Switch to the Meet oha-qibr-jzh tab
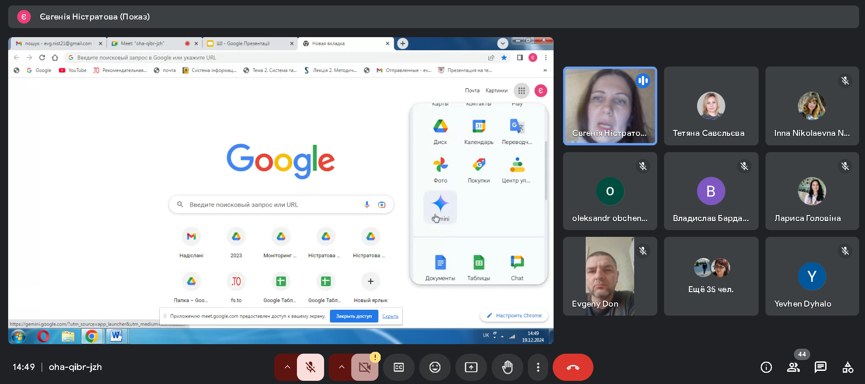865x384 pixels. (x=155, y=43)
